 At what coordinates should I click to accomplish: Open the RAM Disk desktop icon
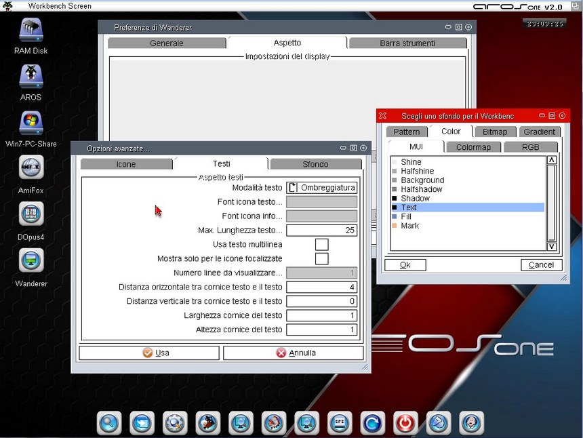(31, 31)
